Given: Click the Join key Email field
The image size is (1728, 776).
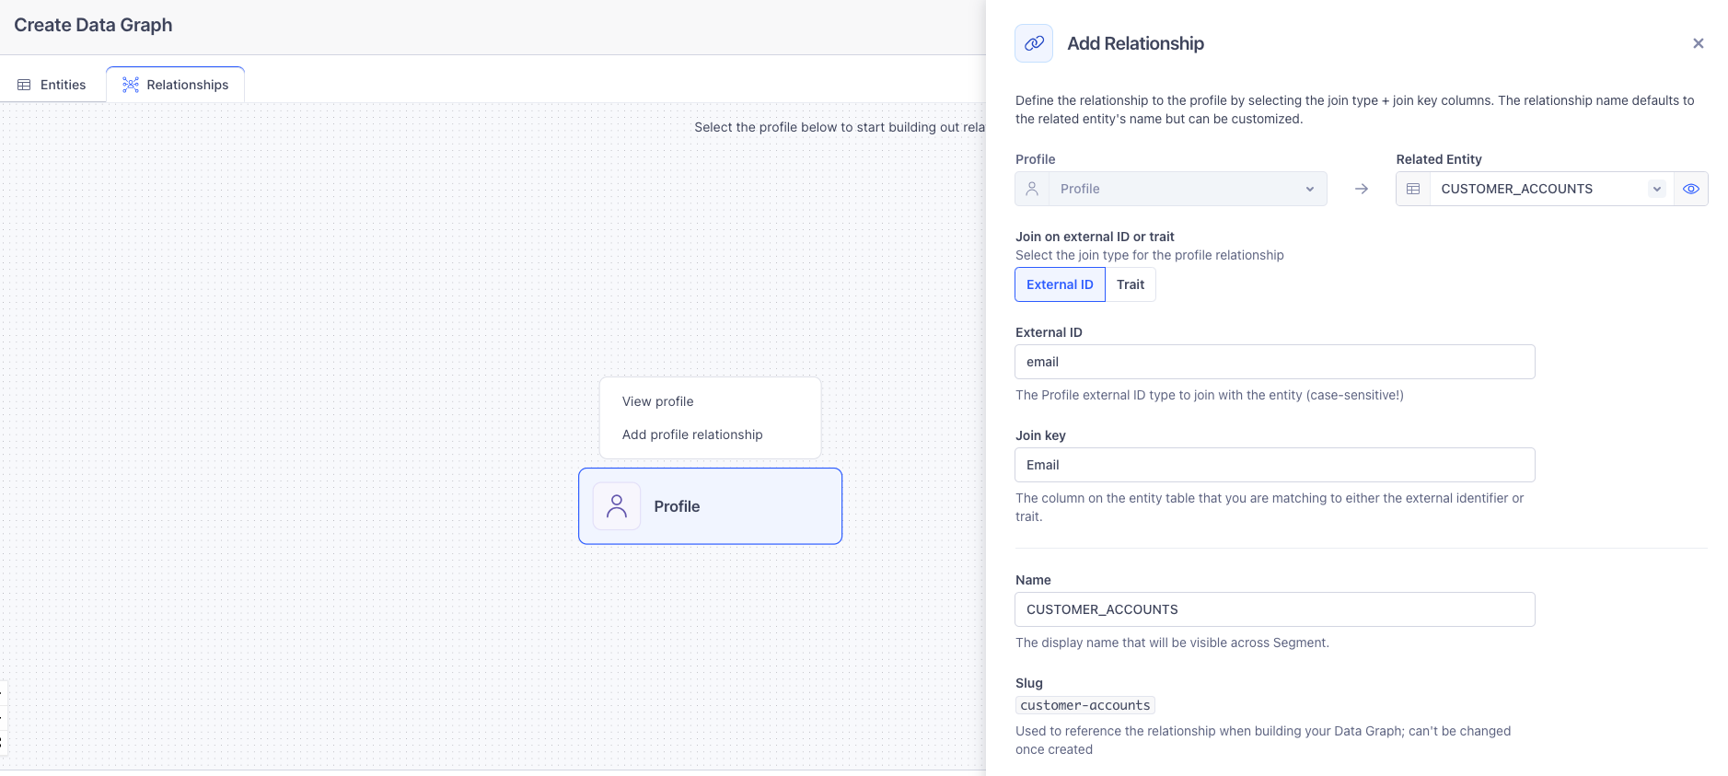Looking at the screenshot, I should [x=1274, y=465].
